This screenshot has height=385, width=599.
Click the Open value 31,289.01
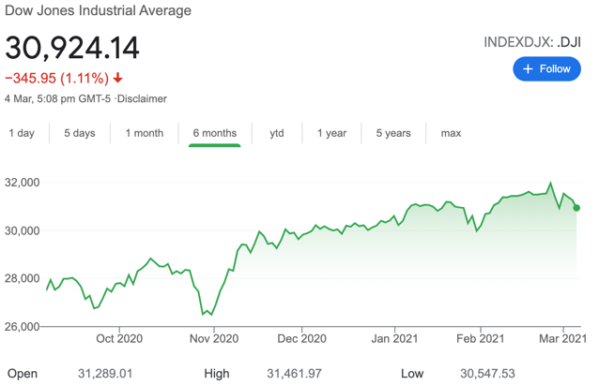click(105, 373)
